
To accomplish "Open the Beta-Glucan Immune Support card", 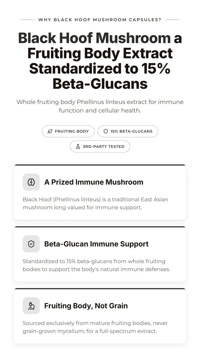I will (100, 254).
